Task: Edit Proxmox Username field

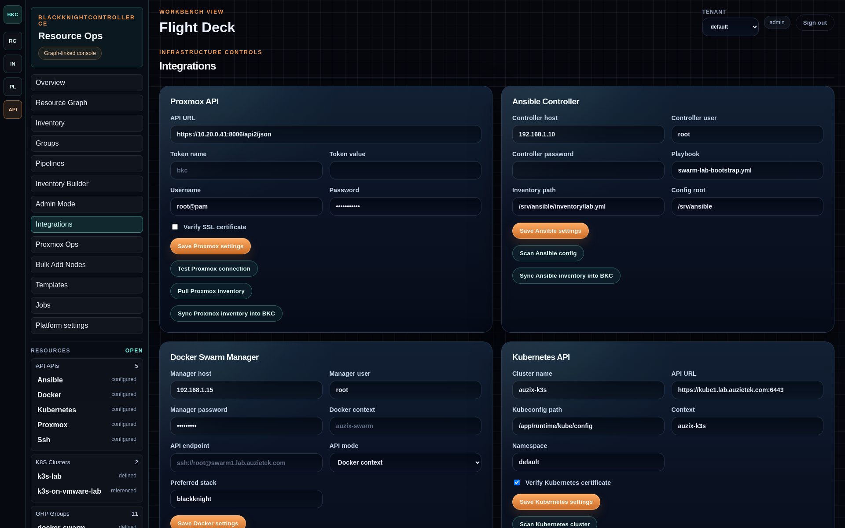Action: (246, 206)
